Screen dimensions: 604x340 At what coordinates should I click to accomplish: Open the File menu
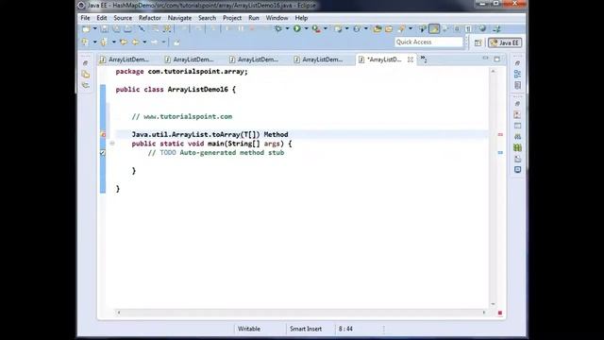pos(85,18)
